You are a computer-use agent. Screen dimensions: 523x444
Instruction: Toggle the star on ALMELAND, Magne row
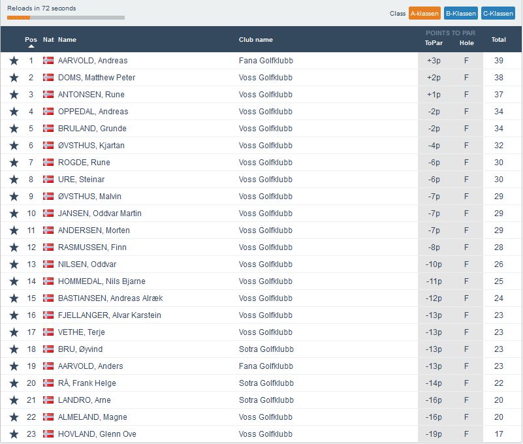point(14,417)
